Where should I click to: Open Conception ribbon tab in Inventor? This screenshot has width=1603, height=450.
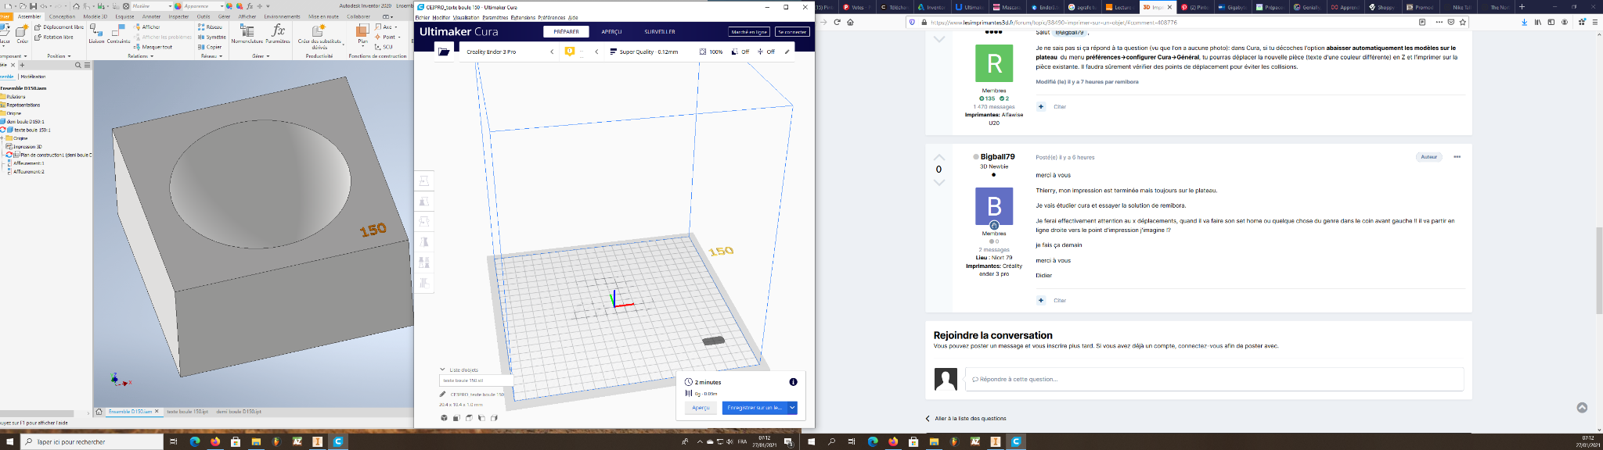pyautogui.click(x=63, y=16)
